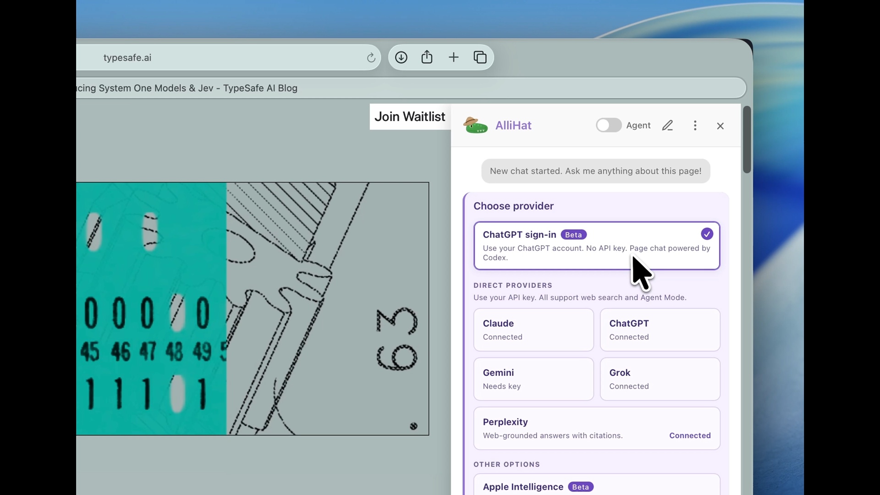Click the typesafe.ai address field

coord(228,58)
